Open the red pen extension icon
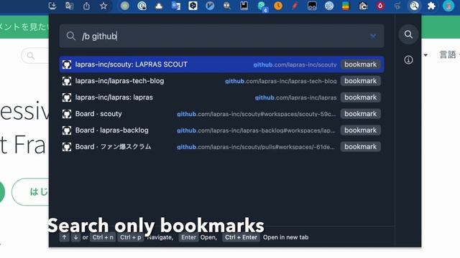 (x=295, y=6)
